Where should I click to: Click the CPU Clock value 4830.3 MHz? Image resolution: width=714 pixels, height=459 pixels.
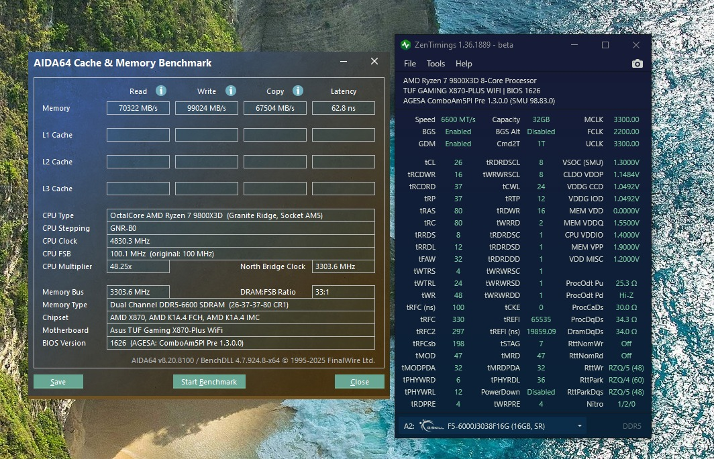[x=241, y=241]
